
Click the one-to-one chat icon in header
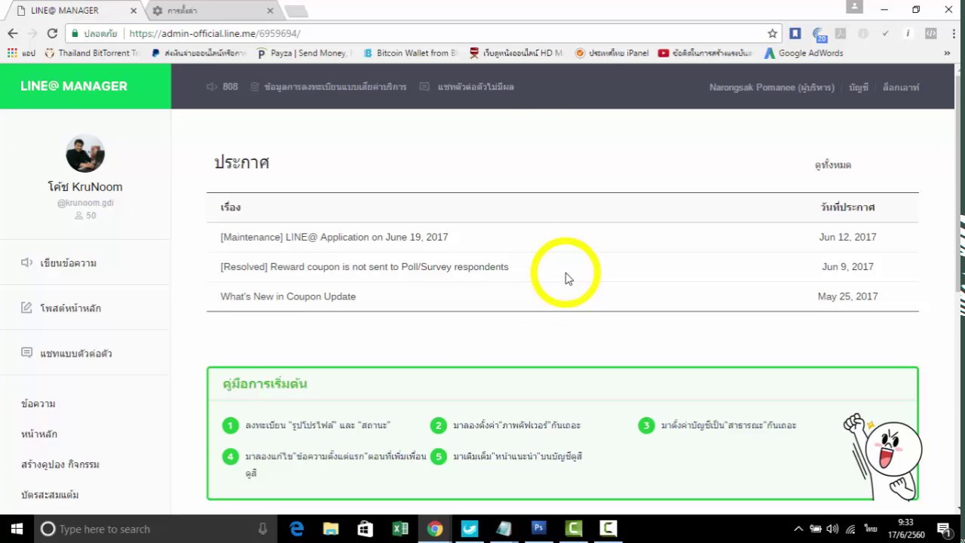[424, 87]
